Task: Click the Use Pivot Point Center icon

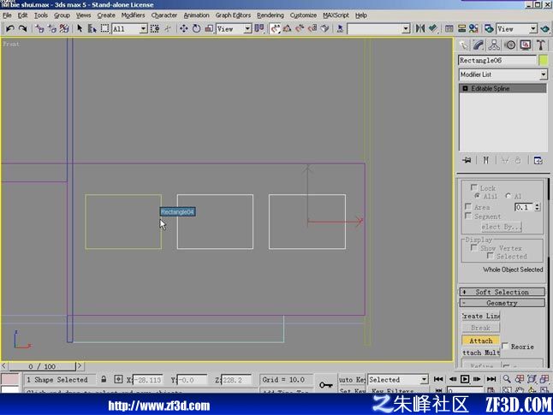Action: pyautogui.click(x=259, y=28)
